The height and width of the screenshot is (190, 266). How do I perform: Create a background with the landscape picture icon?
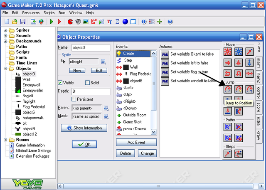[86, 22]
